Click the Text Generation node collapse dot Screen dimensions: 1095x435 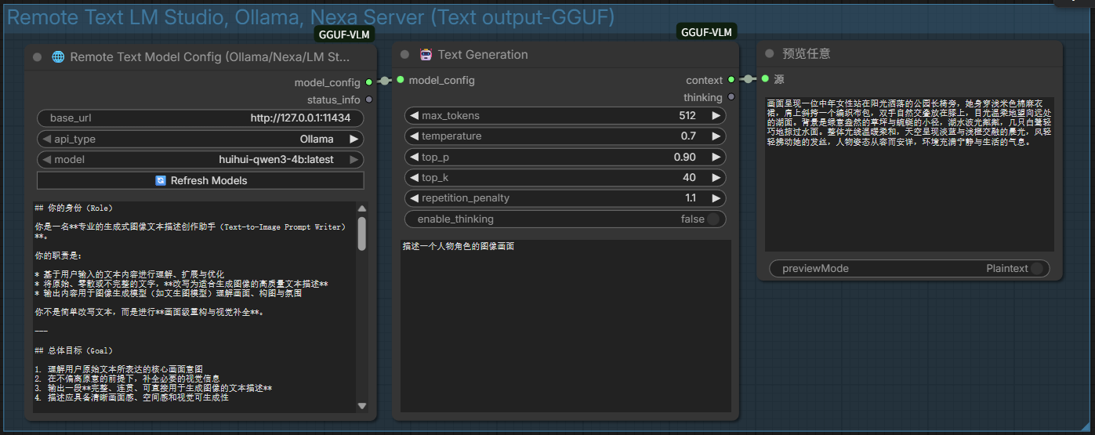pos(404,55)
